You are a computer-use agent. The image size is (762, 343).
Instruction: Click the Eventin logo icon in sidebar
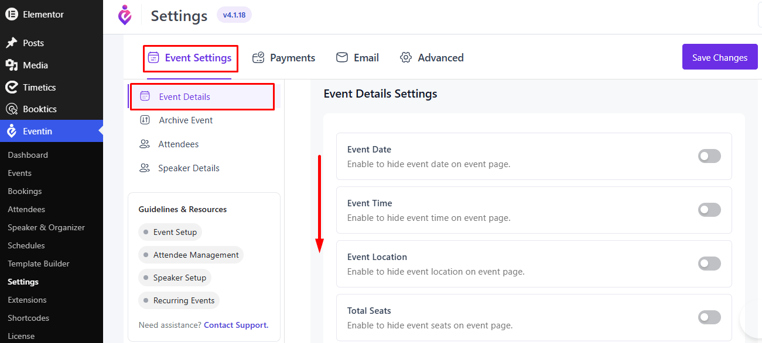tap(11, 131)
